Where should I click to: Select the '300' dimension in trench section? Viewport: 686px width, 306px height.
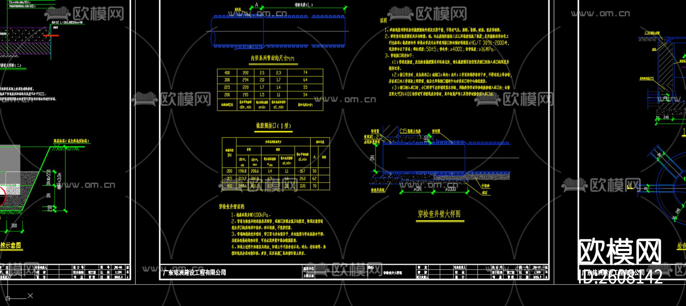coord(14,226)
